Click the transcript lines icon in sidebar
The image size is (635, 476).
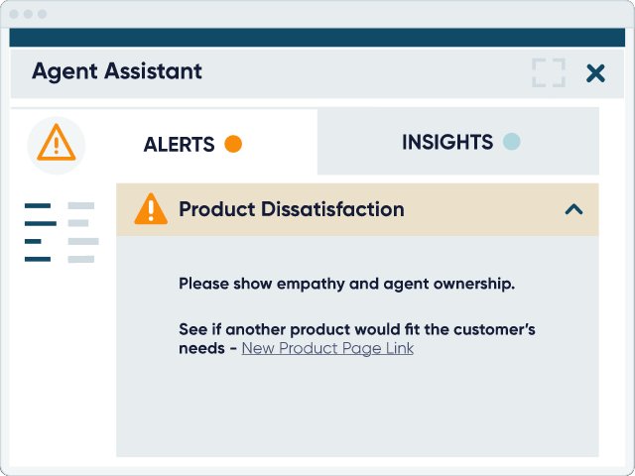(x=62, y=232)
